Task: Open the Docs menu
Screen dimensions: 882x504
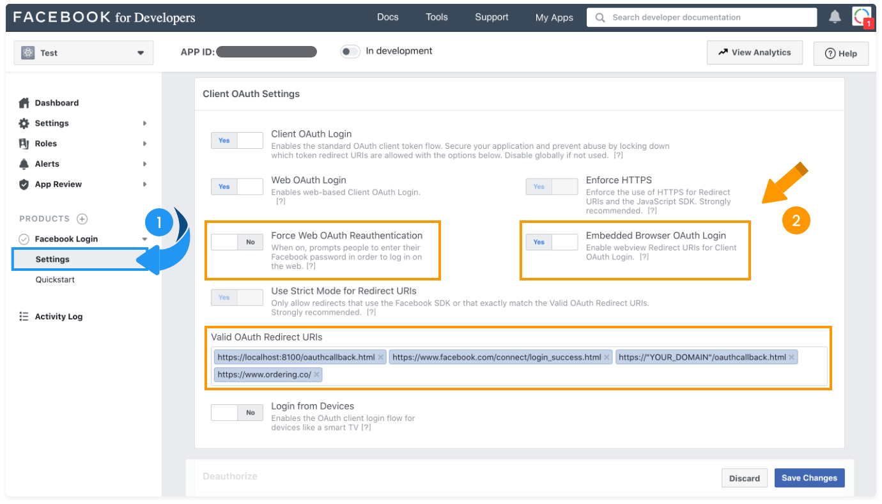Action: tap(388, 17)
